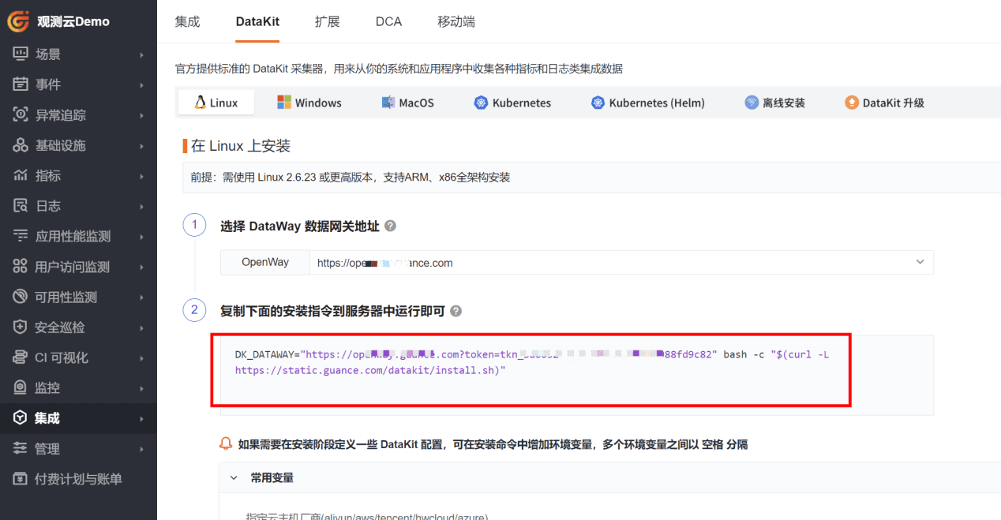Open 可用性监测 in sidebar
The image size is (1001, 520).
(x=78, y=297)
